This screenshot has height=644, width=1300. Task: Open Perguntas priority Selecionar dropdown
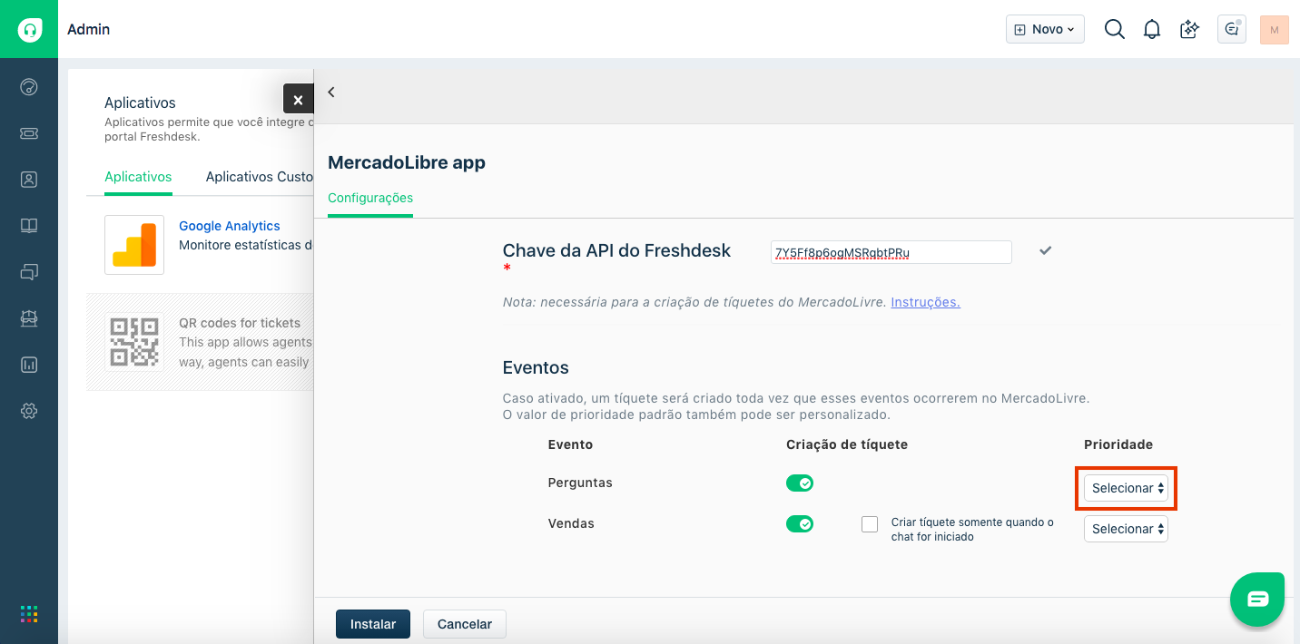(x=1126, y=488)
